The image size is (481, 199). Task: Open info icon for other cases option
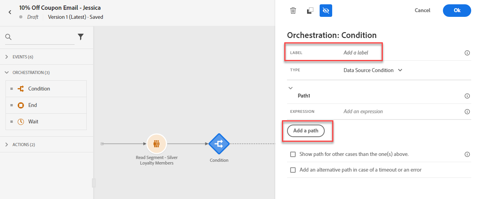467,154
